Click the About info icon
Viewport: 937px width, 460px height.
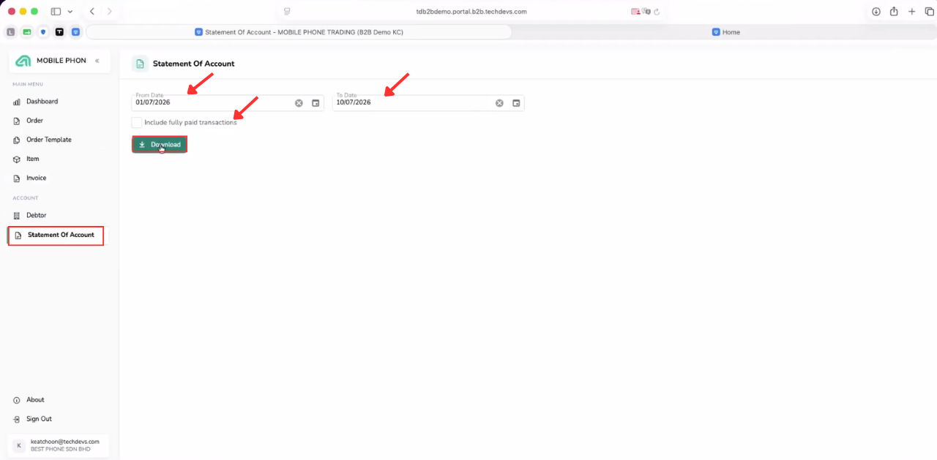(17, 400)
